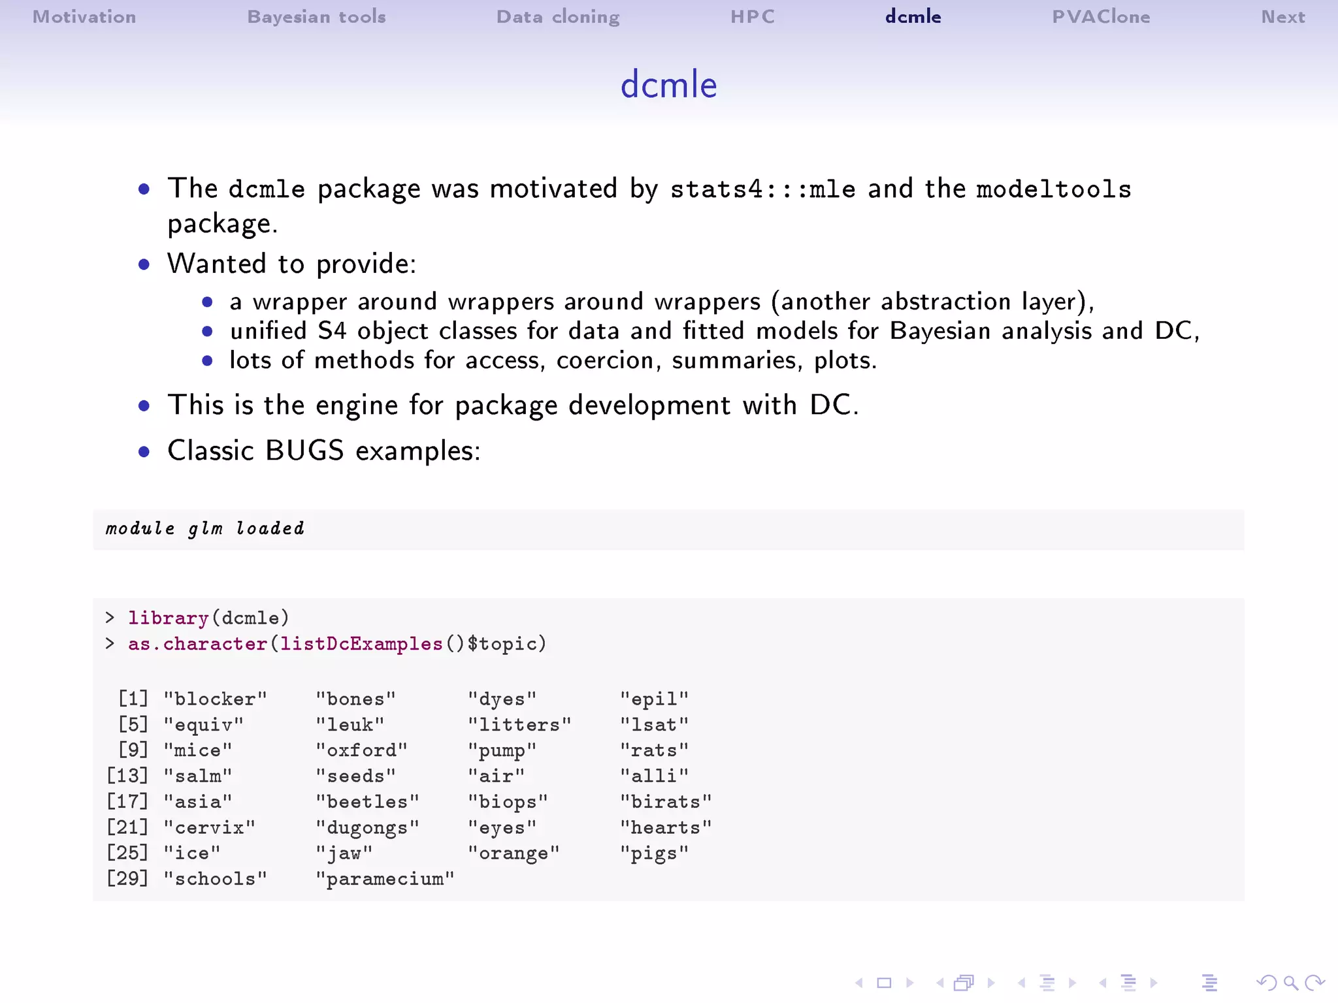Click the dcmle slide title
This screenshot has height=1003, width=1338.
pos(668,85)
